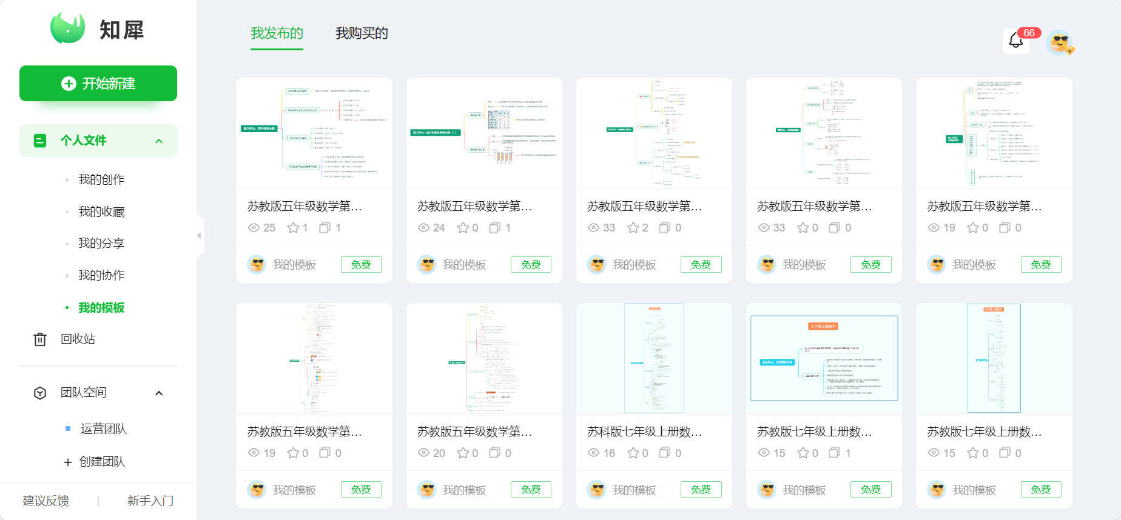This screenshot has width=1121, height=520.
Task: Open the 建议反馈 link
Action: click(x=46, y=501)
